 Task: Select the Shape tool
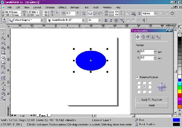coord(3,38)
